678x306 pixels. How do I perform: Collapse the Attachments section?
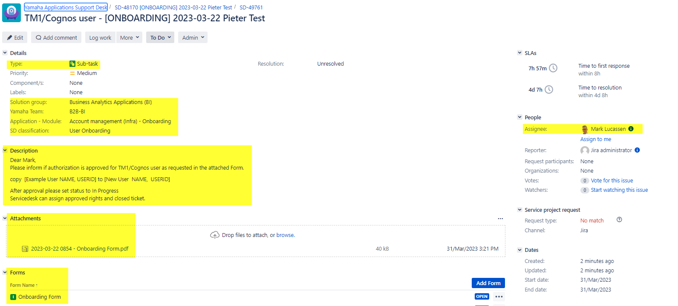5,218
